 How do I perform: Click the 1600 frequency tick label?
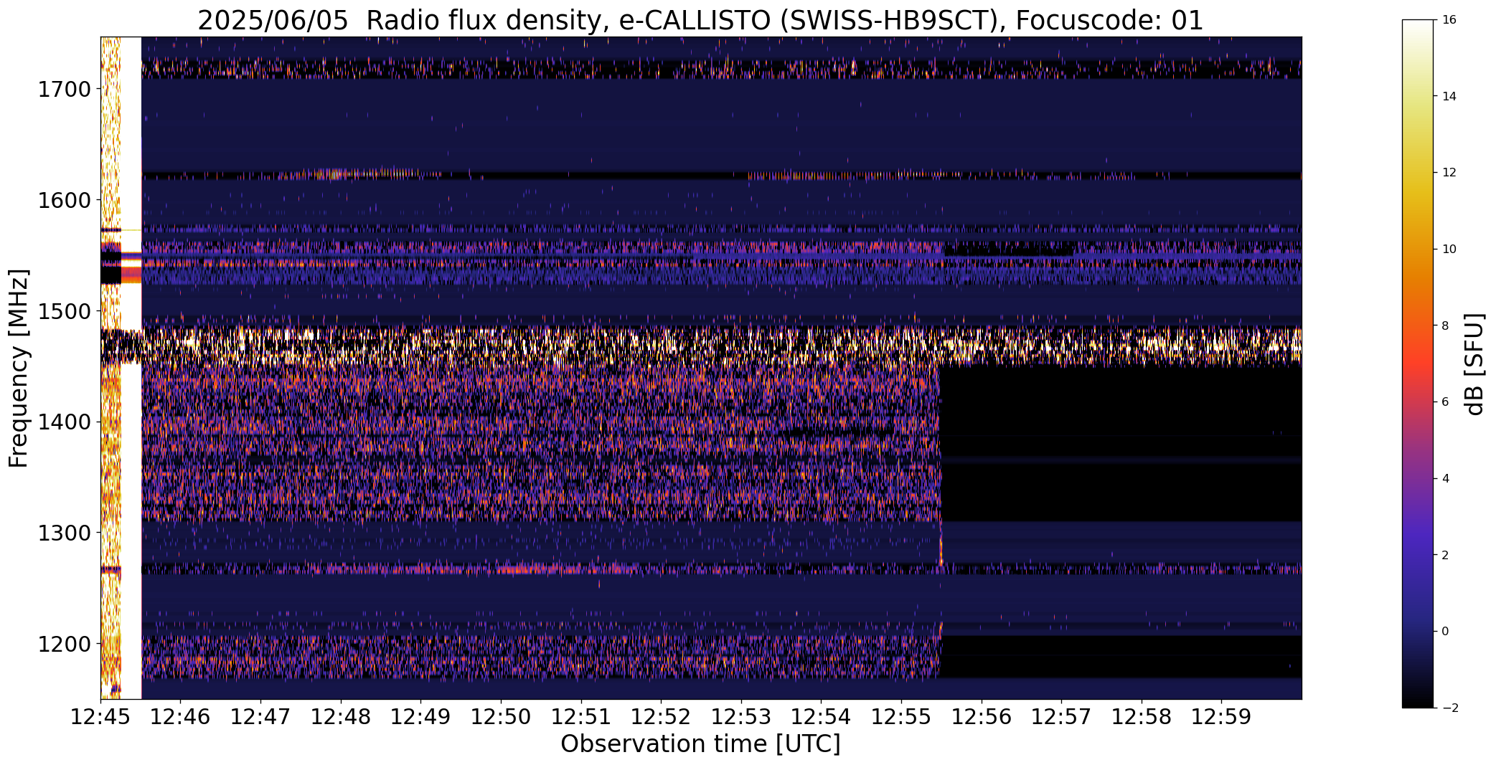[64, 200]
